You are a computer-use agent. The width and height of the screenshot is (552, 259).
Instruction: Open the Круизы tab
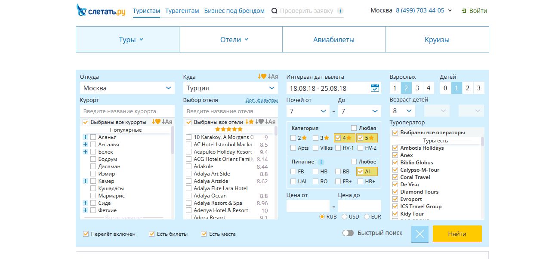tap(437, 40)
